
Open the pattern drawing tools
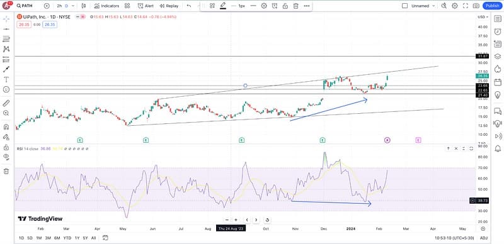[6, 49]
